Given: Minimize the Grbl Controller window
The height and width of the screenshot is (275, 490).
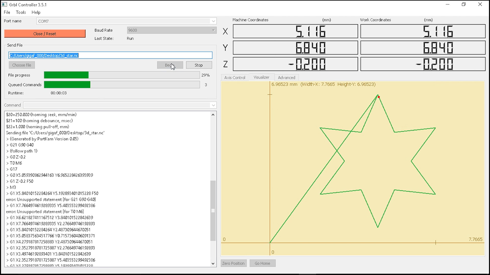Looking at the screenshot, I should click(447, 4).
